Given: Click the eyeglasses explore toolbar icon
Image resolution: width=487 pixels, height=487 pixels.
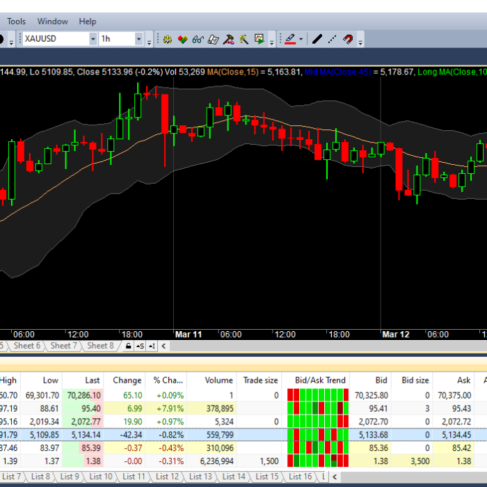Looking at the screenshot, I should (198, 40).
